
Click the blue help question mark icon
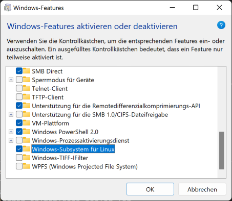click(x=221, y=26)
